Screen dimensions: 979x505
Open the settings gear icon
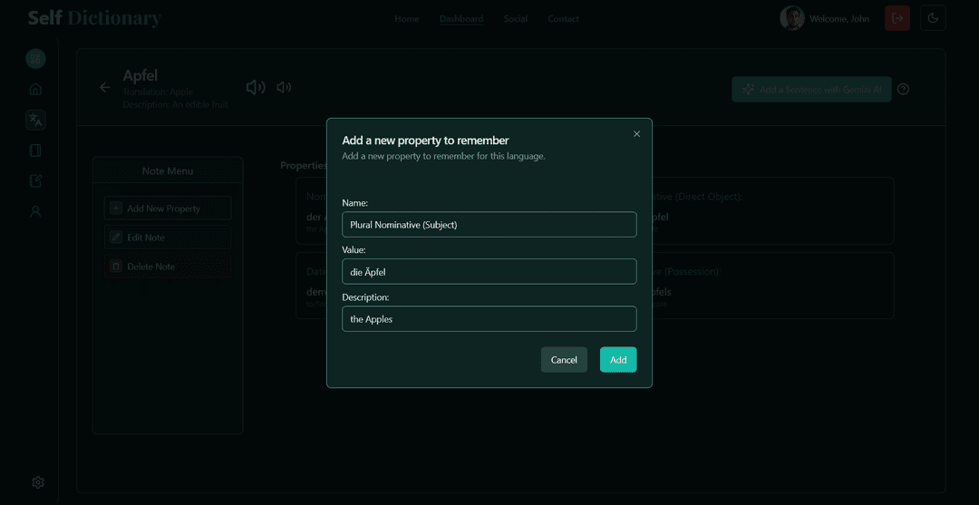pos(38,482)
